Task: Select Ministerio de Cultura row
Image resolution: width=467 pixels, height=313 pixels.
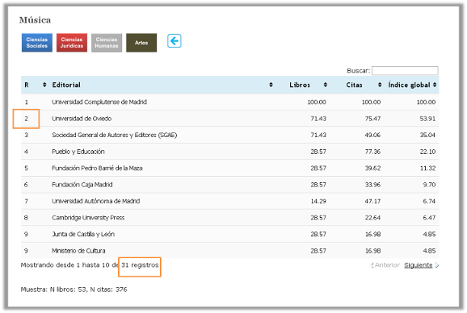Action: [230, 251]
